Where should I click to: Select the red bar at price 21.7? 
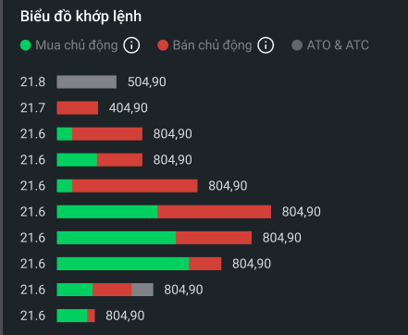(78, 108)
